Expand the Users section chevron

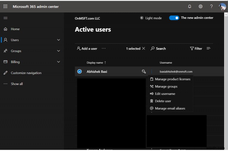58,40
